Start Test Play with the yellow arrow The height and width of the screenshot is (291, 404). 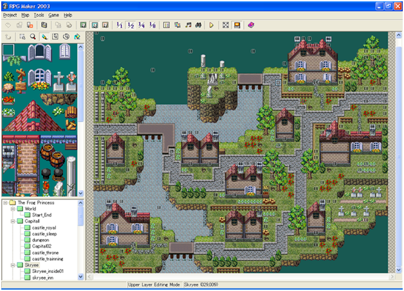[212, 25]
